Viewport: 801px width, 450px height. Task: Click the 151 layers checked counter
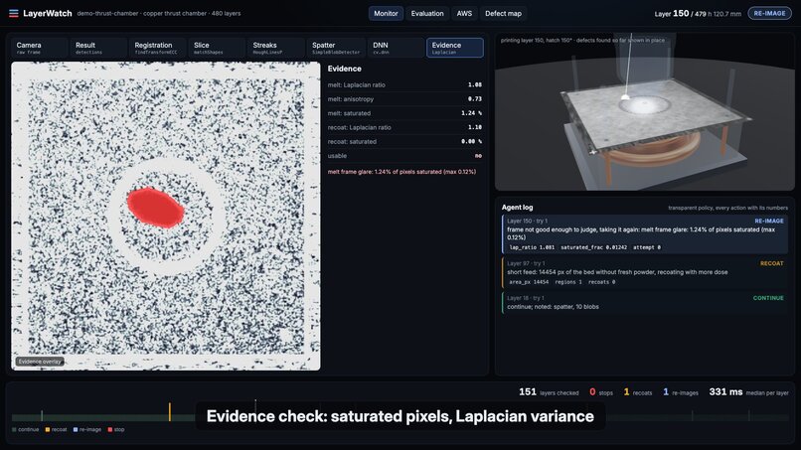pyautogui.click(x=549, y=392)
